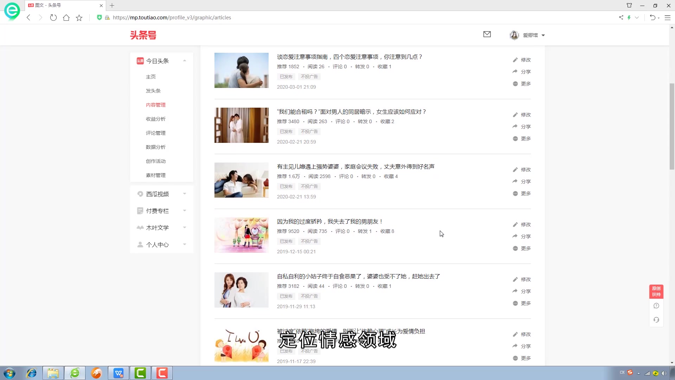Open article 因为我的过度骄矜 title

330,221
